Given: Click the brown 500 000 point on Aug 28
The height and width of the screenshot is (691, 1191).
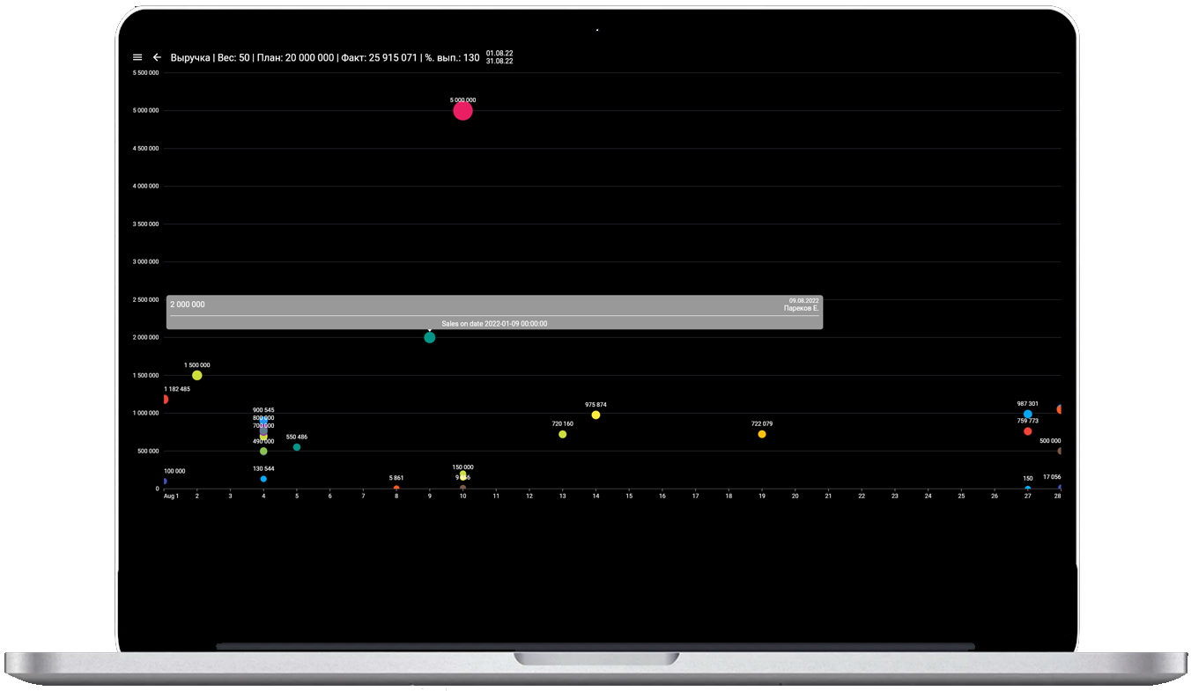Looking at the screenshot, I should pos(1059,451).
